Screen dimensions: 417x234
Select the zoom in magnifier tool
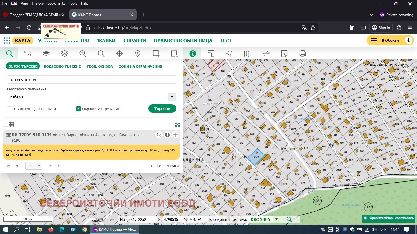(83, 53)
